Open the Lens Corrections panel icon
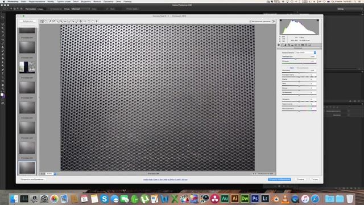 296,44
